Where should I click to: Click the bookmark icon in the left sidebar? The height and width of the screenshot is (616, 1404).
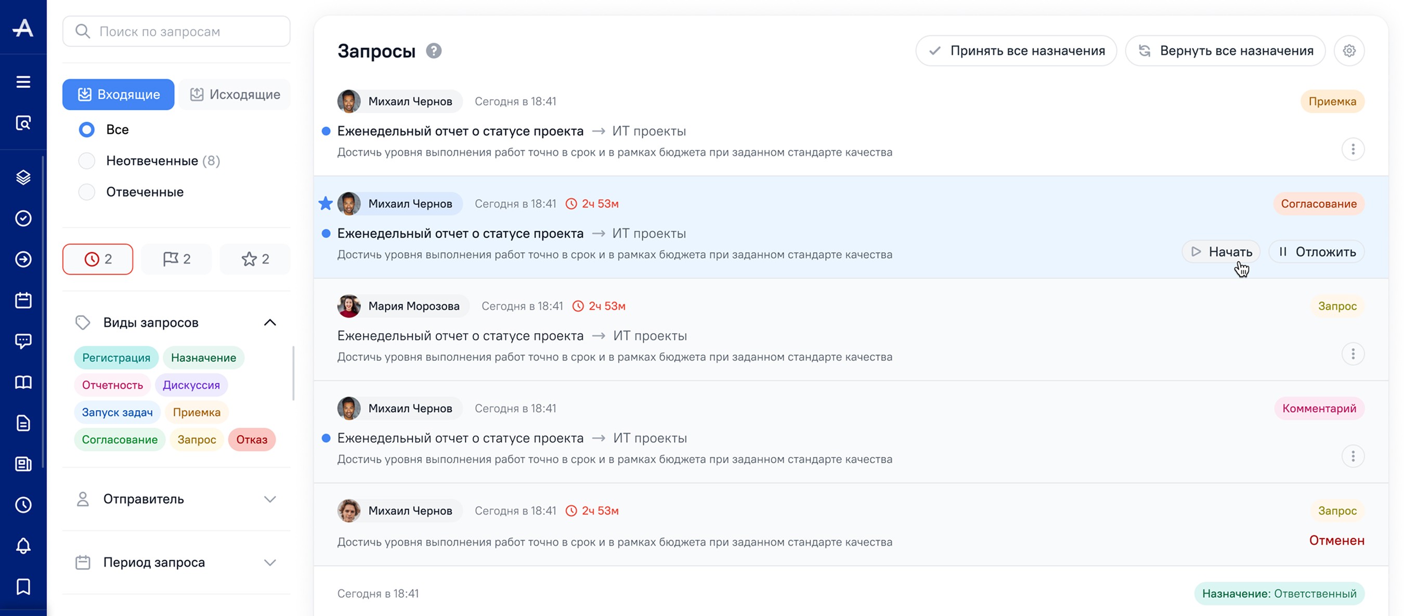pos(23,586)
